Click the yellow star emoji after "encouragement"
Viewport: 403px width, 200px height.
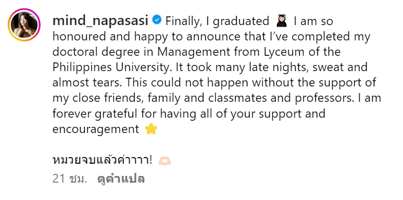point(151,129)
